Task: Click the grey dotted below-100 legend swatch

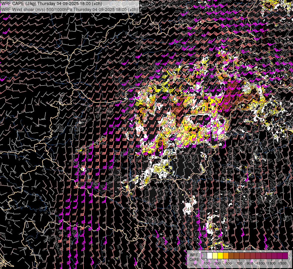Action: click(204, 256)
